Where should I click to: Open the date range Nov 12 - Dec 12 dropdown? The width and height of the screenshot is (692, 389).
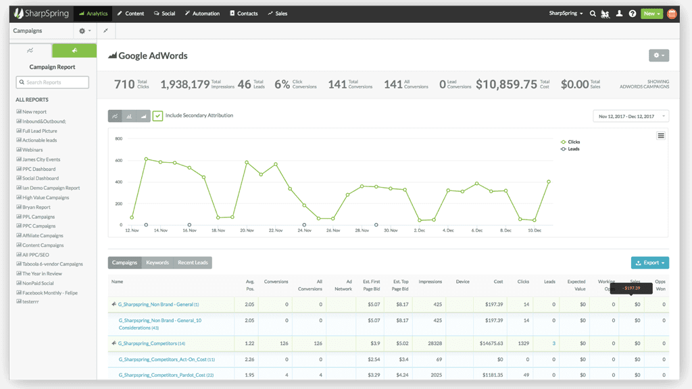pyautogui.click(x=631, y=116)
